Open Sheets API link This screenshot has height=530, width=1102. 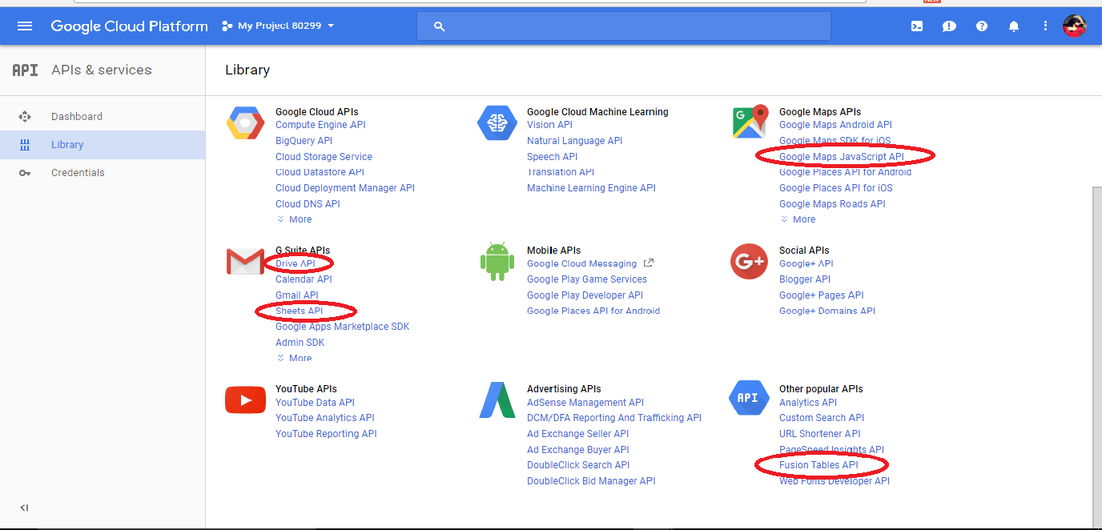click(300, 311)
